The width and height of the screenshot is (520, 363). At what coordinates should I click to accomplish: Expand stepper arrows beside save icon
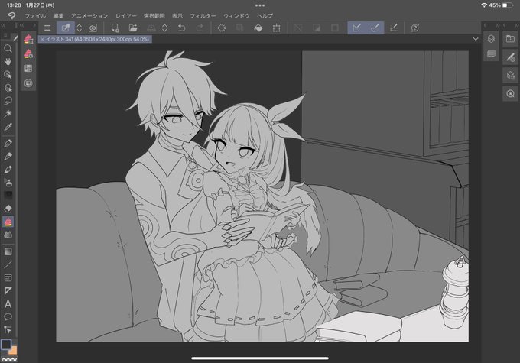pos(165,28)
